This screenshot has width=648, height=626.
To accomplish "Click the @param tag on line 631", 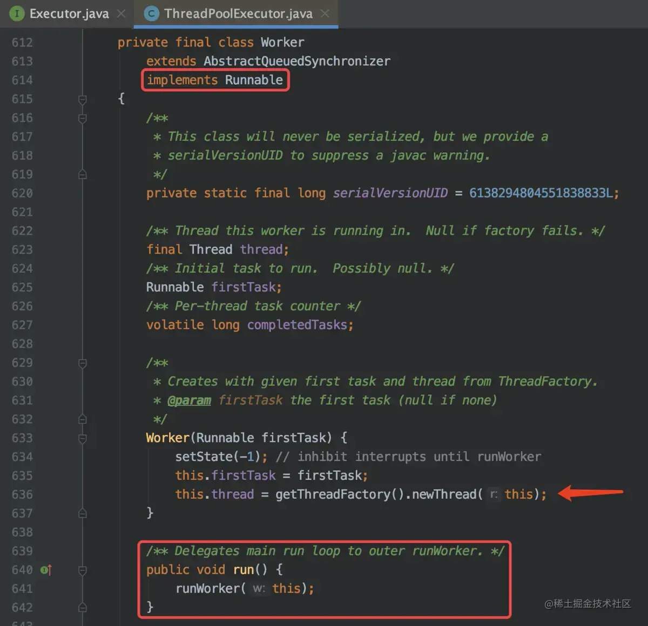I will pyautogui.click(x=189, y=400).
